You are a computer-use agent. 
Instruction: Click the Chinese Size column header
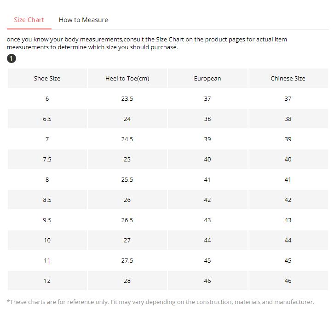pos(288,78)
